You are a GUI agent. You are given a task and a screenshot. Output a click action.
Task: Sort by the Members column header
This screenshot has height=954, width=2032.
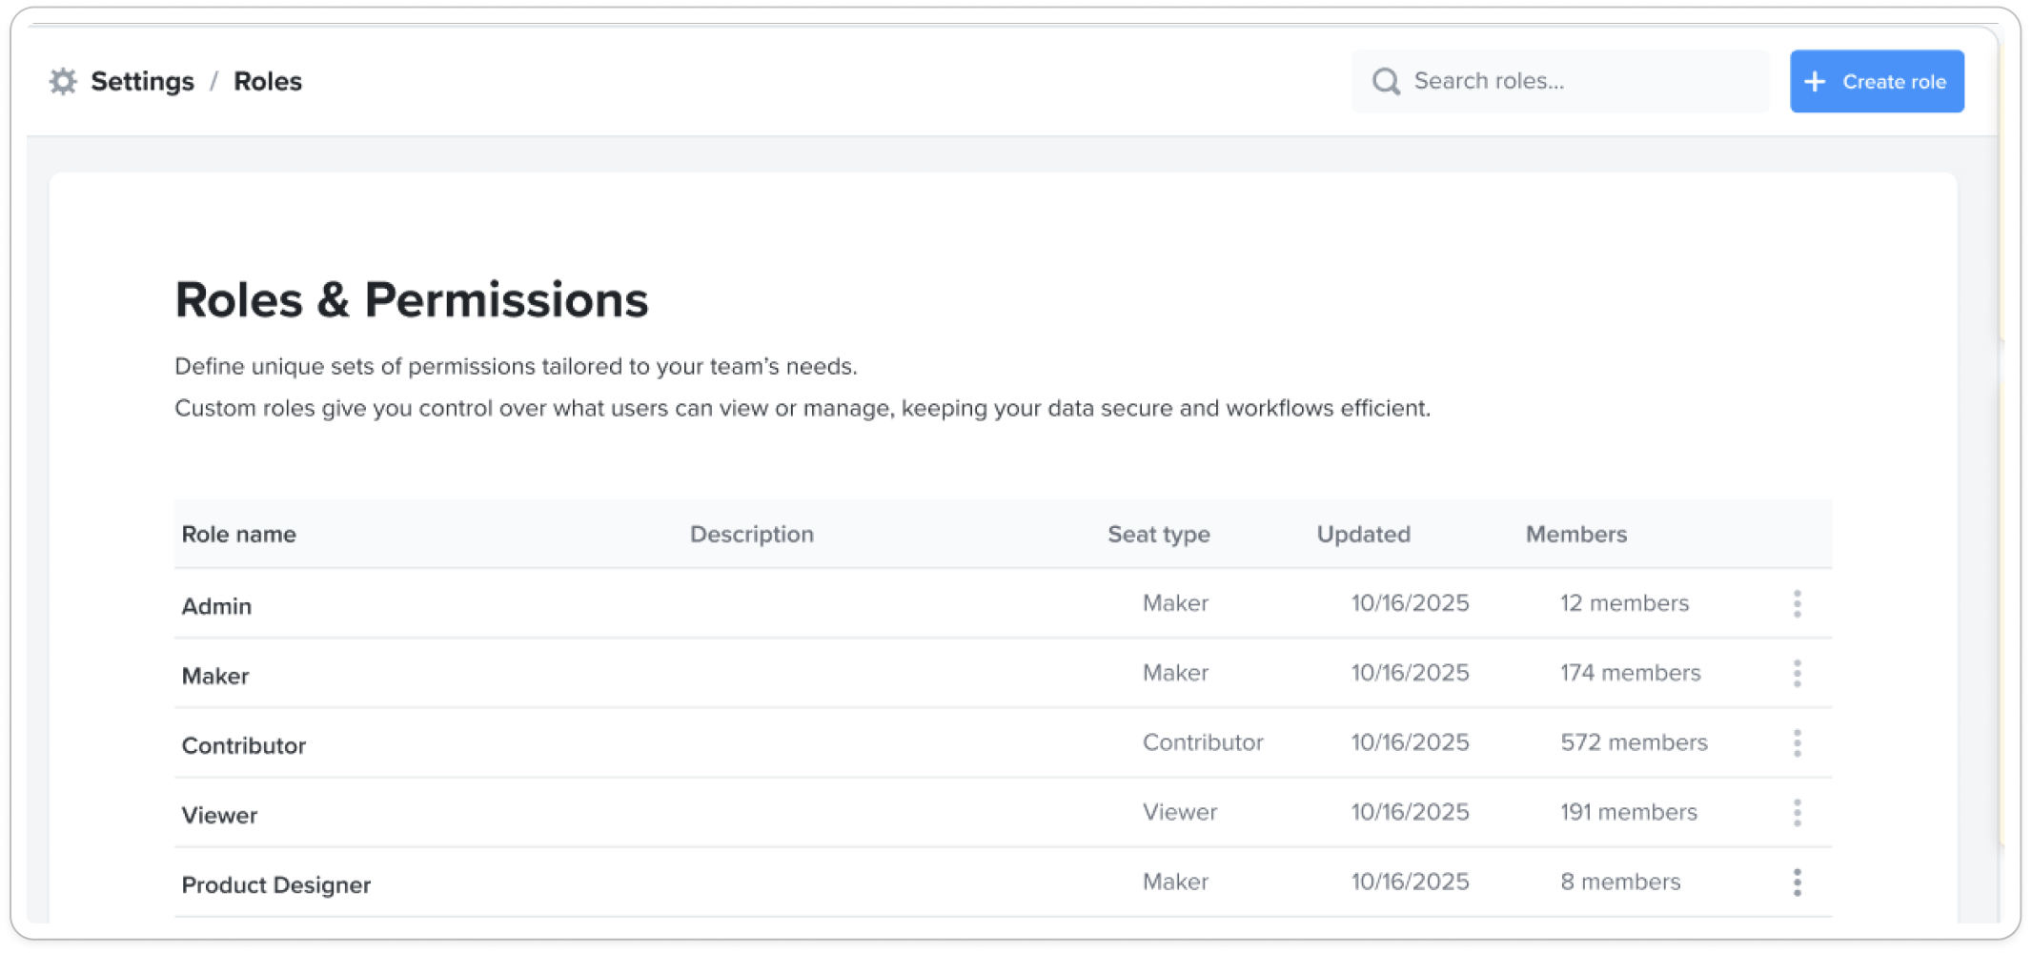point(1575,535)
